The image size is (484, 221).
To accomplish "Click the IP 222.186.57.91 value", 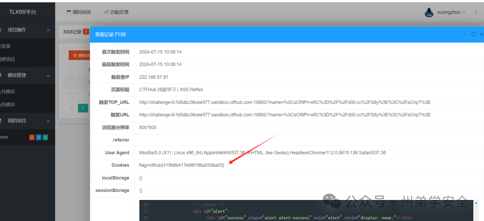I will point(153,77).
